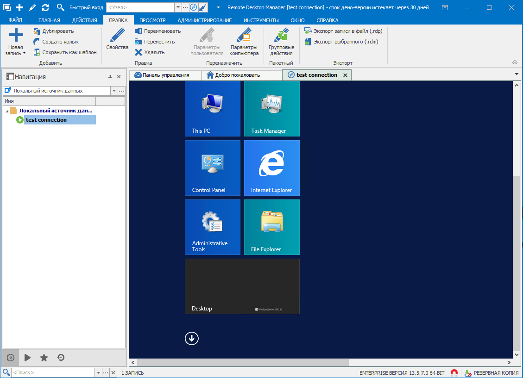Open the ОКНО ribbon tab
The image size is (523, 378).
[x=297, y=20]
